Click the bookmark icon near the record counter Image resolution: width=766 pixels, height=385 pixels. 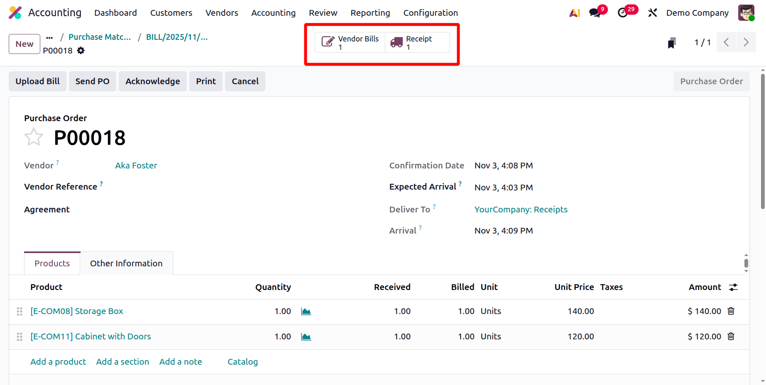coord(671,42)
